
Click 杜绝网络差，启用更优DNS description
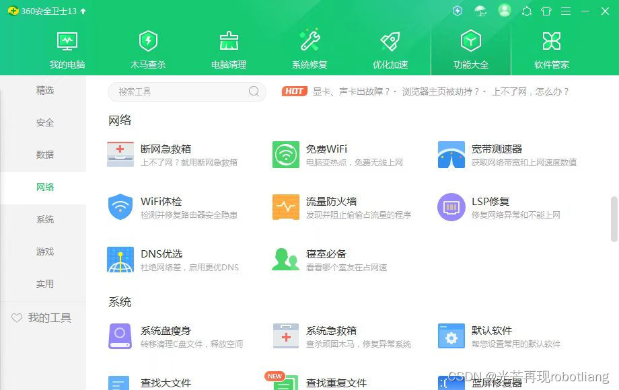pyautogui.click(x=190, y=268)
